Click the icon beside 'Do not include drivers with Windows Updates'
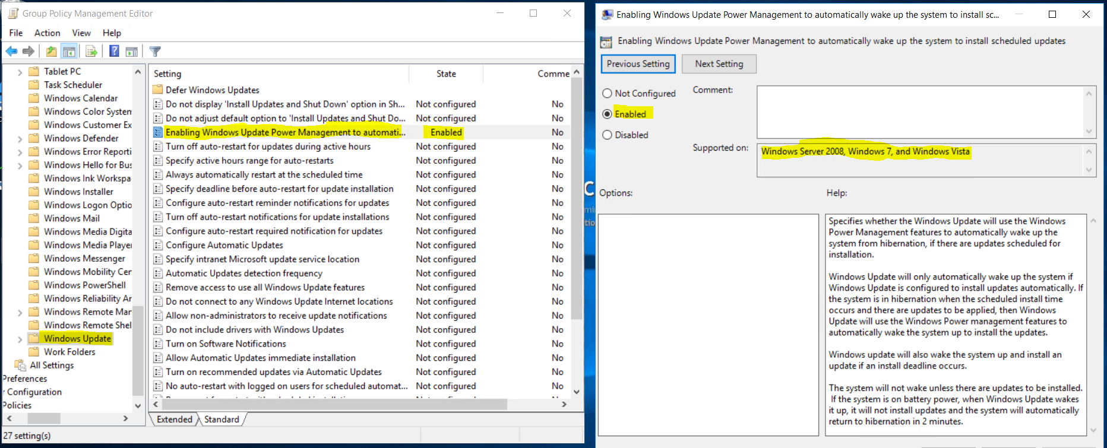The width and height of the screenshot is (1107, 448). [158, 329]
